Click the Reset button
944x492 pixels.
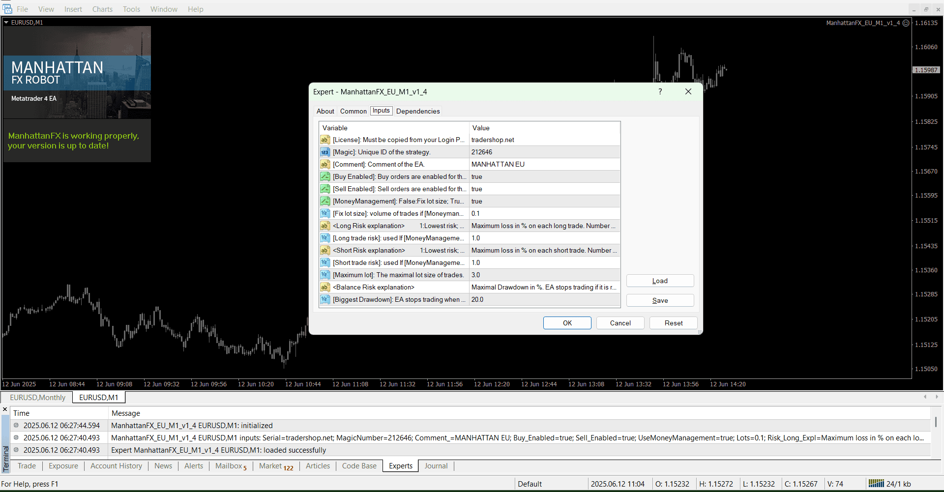coord(674,323)
